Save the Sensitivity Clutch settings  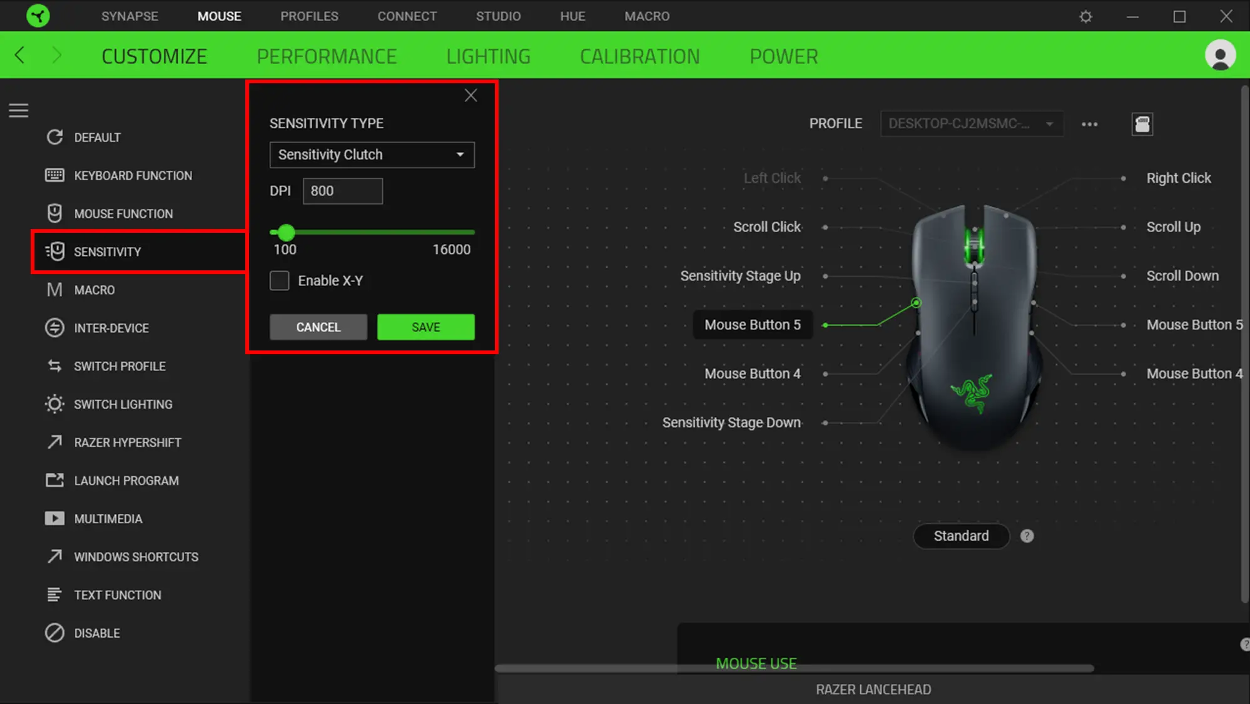pos(425,327)
